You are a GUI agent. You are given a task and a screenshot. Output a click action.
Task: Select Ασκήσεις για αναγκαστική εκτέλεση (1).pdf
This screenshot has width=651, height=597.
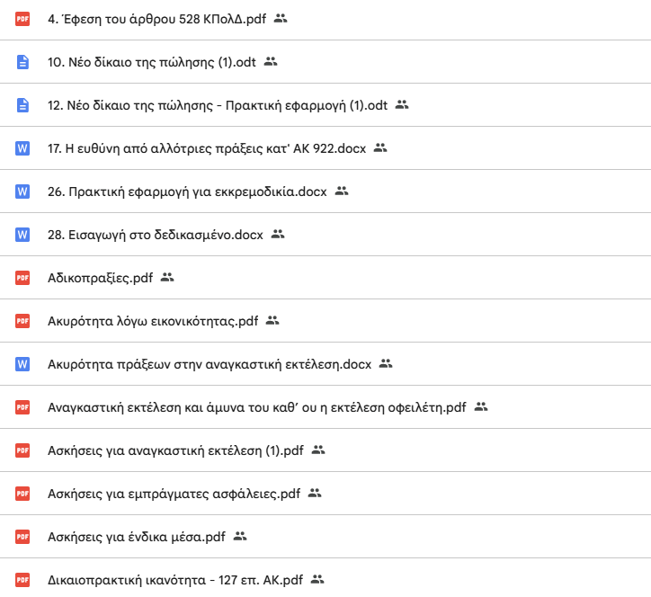tap(175, 450)
